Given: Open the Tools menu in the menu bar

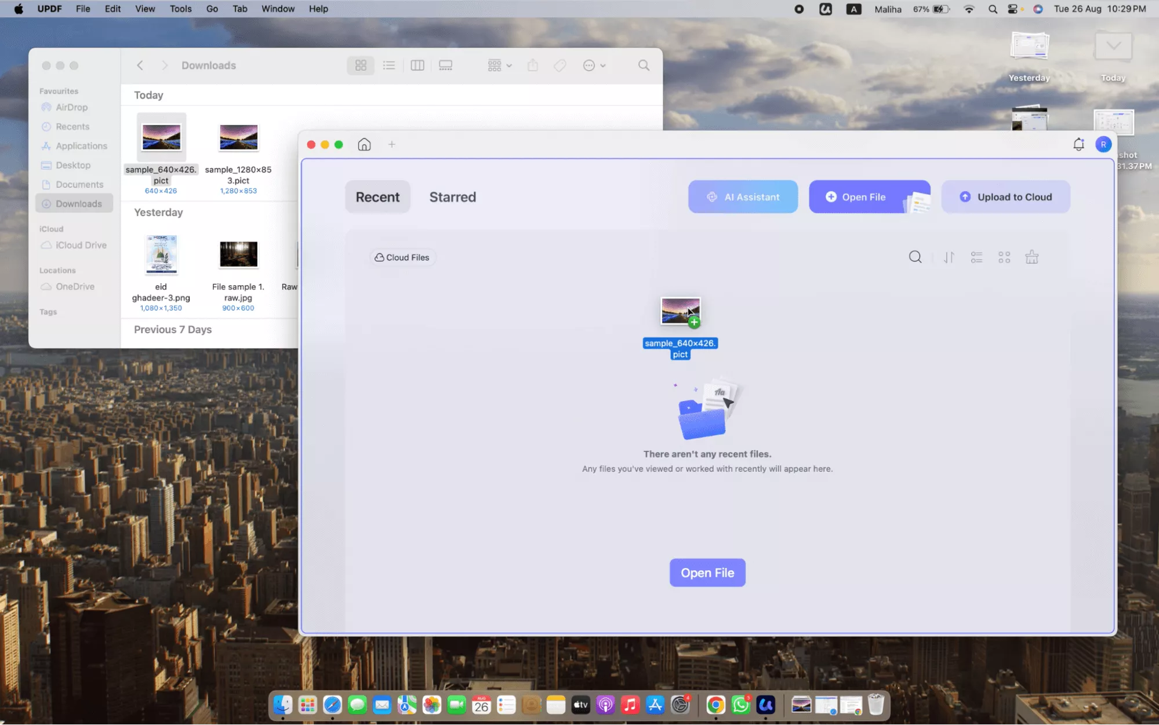Looking at the screenshot, I should click(x=180, y=9).
